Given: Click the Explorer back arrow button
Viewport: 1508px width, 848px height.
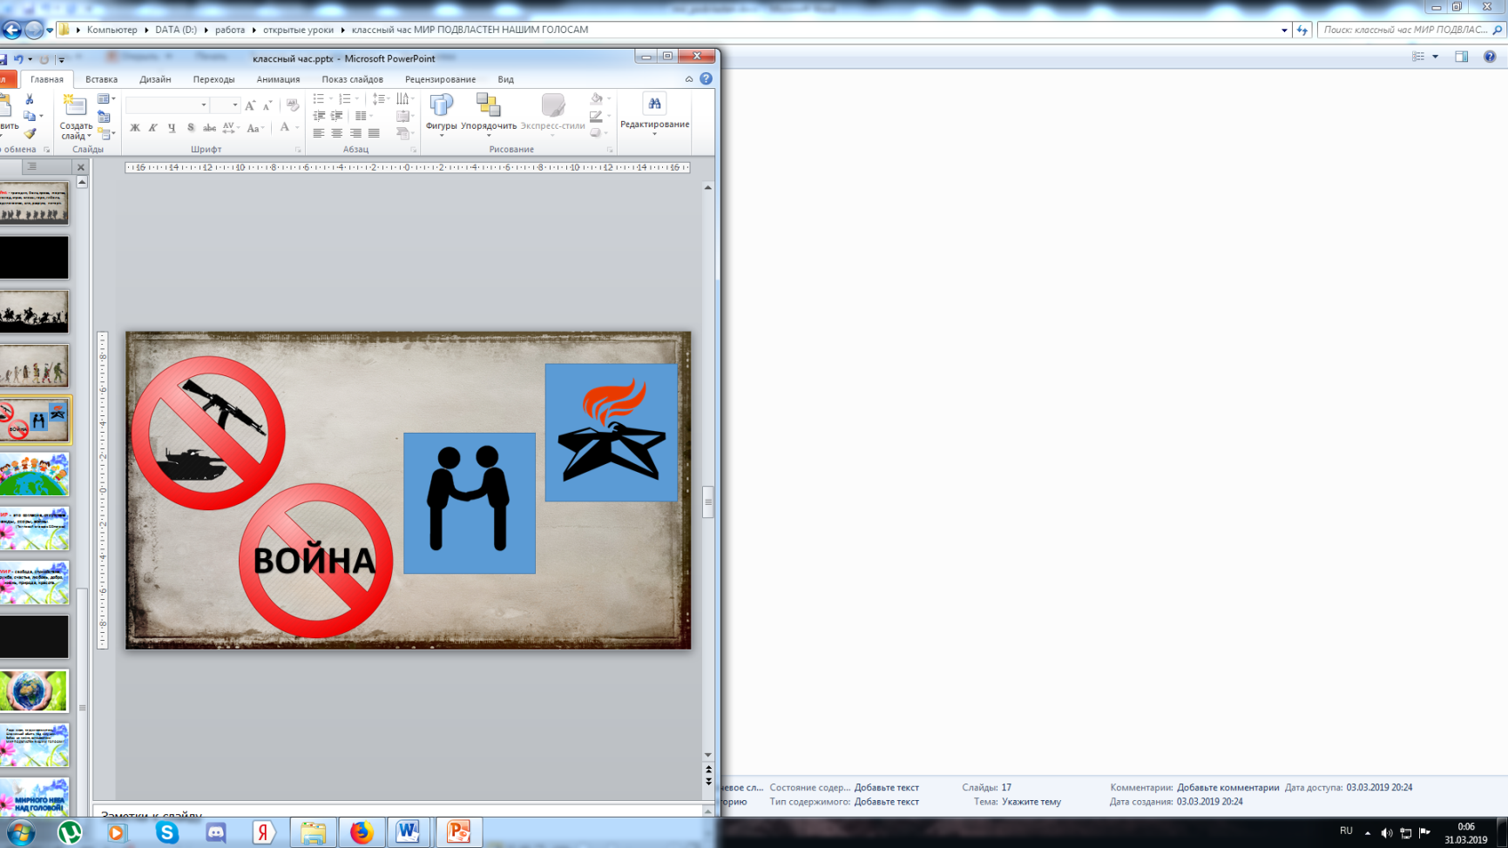Looking at the screenshot, I should pyautogui.click(x=12, y=30).
